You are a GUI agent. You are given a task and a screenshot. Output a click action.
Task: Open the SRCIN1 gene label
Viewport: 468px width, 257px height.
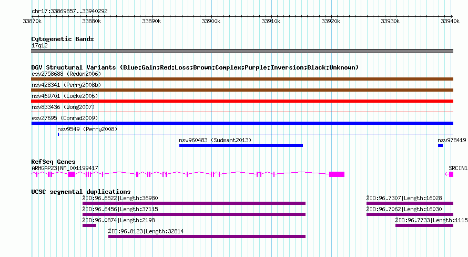pyautogui.click(x=458, y=168)
